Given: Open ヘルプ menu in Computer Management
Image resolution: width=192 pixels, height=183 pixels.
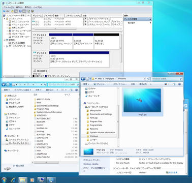Looking at the screenshot, I should 38,7.
